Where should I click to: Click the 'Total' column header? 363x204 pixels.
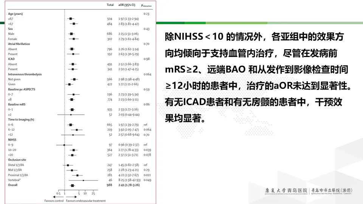click(110, 5)
